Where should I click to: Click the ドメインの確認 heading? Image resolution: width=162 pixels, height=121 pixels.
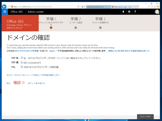tap(28, 37)
